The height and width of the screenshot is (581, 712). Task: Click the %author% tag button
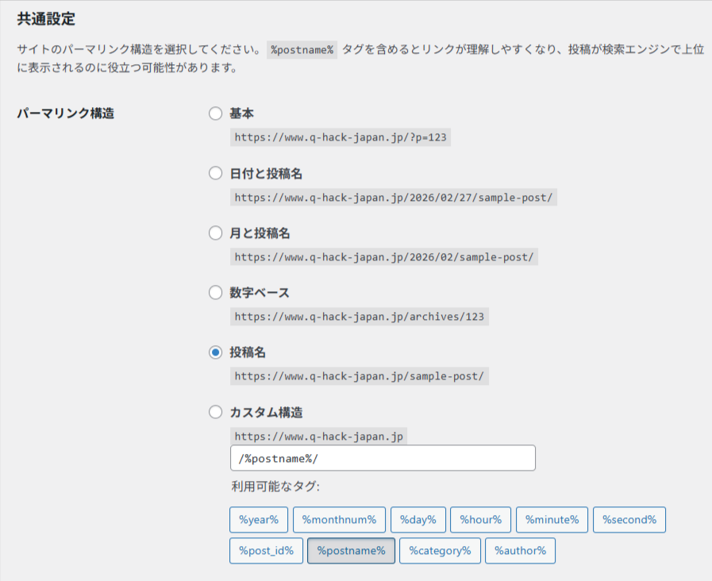(520, 551)
